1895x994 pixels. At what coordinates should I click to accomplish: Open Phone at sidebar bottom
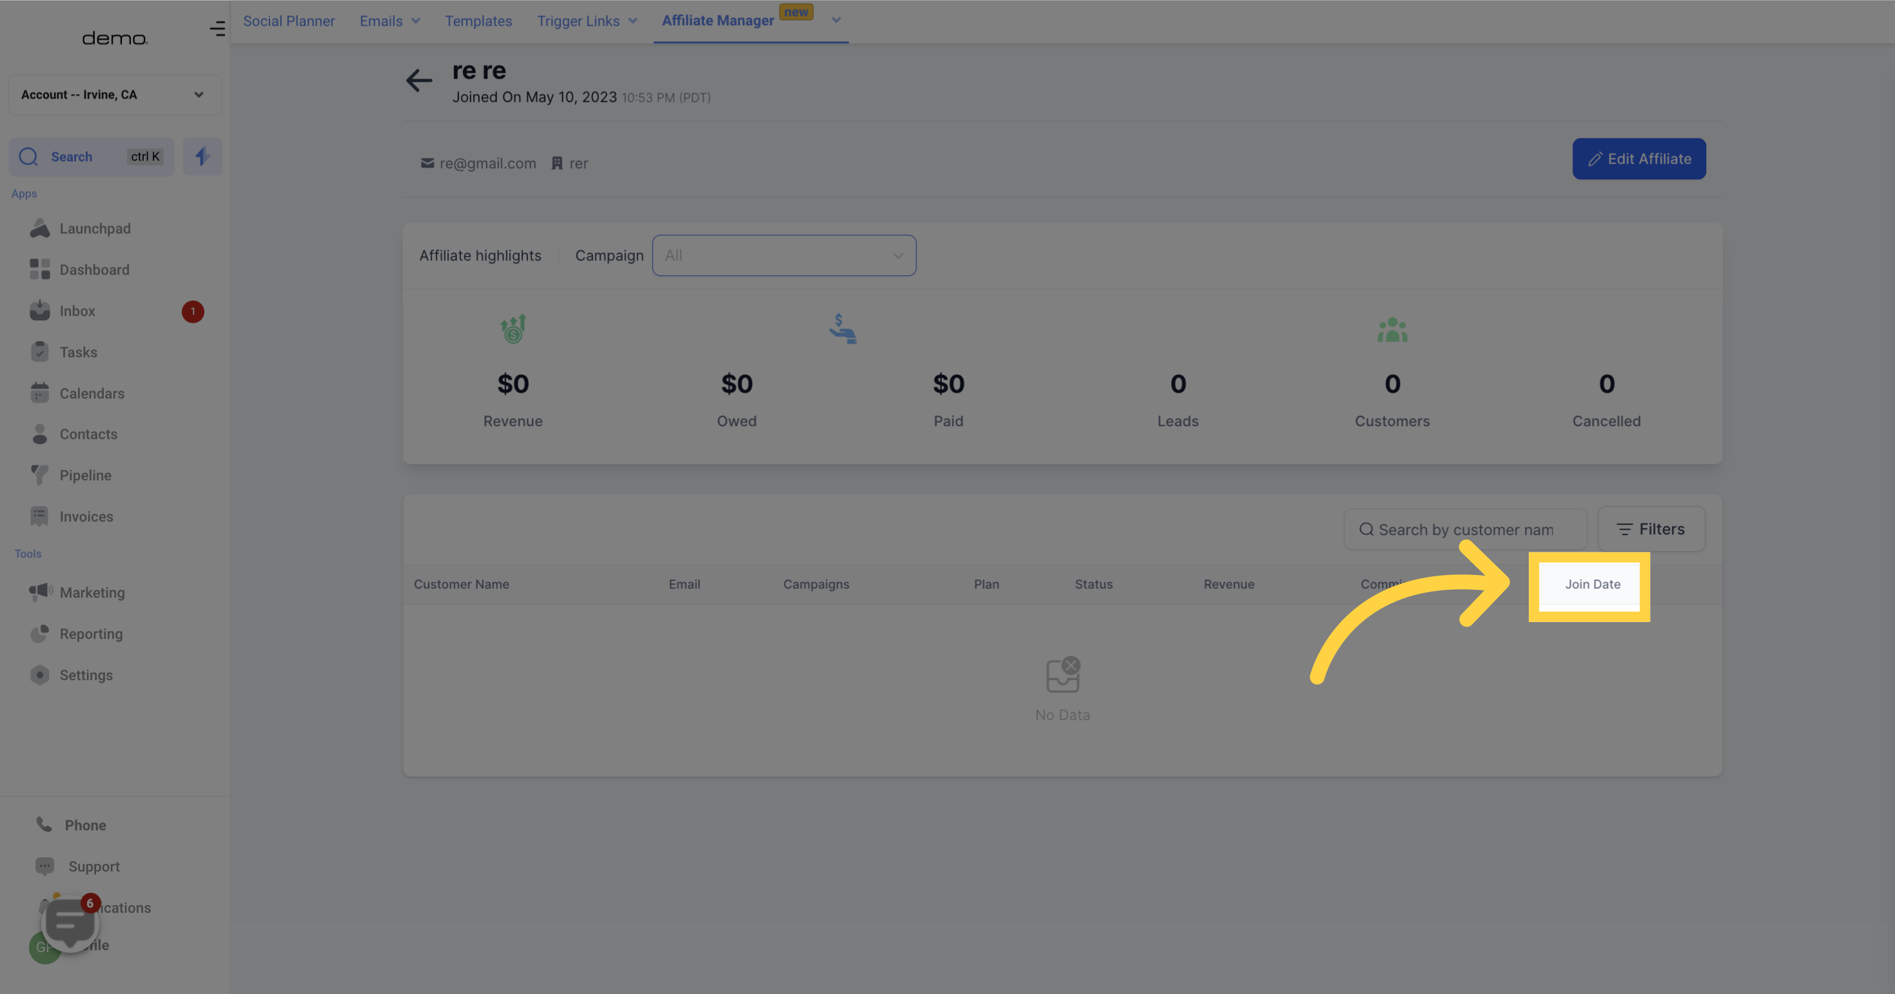pos(85,825)
